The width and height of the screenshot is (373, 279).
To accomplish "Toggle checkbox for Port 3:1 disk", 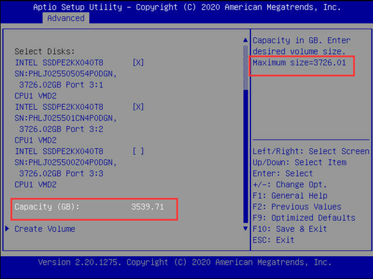I will point(138,63).
